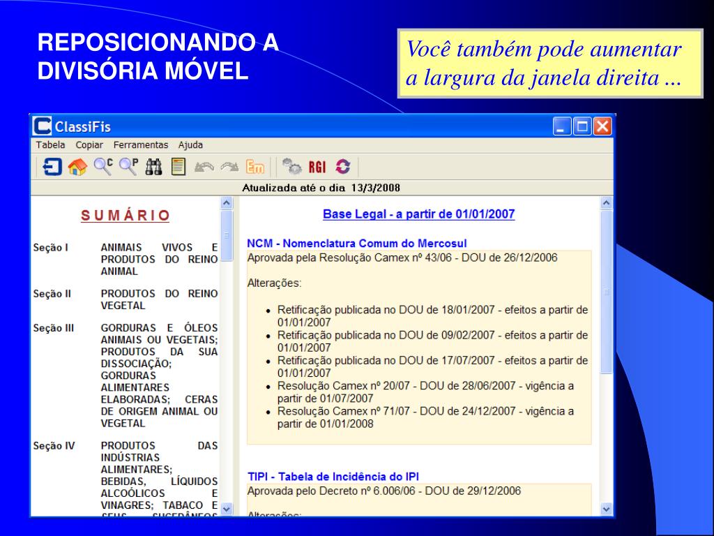Open the RGI rules icon
714x536 pixels.
pyautogui.click(x=317, y=167)
